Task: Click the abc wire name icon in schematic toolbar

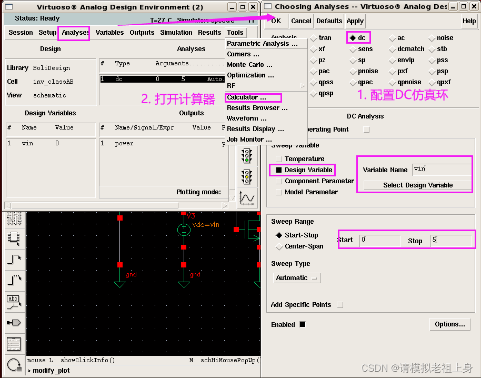Action: pyautogui.click(x=14, y=302)
